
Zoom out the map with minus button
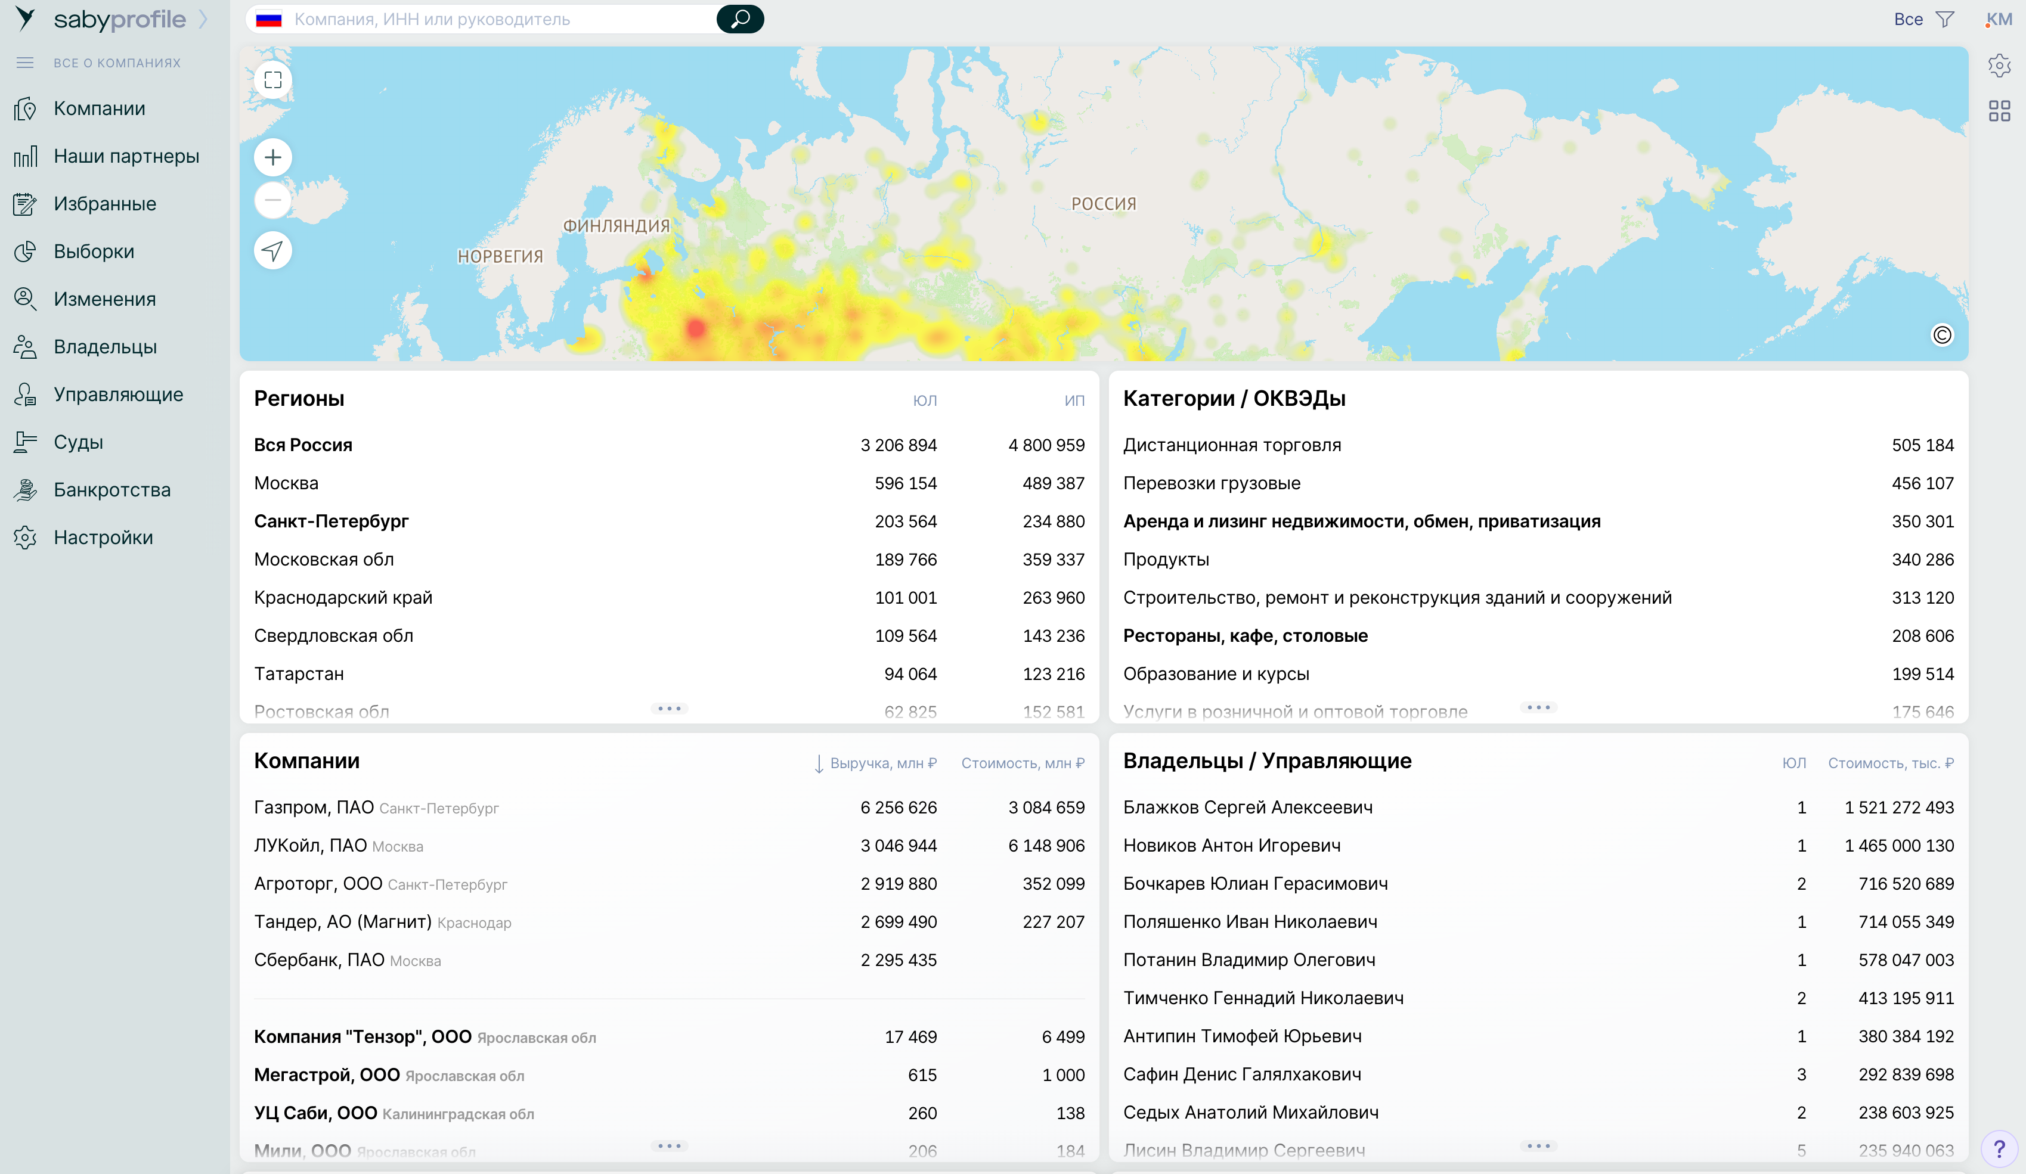coord(272,200)
